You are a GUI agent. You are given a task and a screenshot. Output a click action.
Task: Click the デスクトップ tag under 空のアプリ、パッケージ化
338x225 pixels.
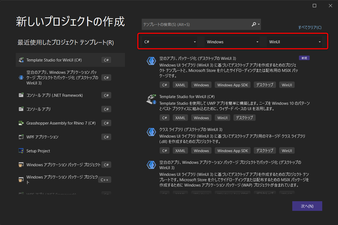(265, 85)
